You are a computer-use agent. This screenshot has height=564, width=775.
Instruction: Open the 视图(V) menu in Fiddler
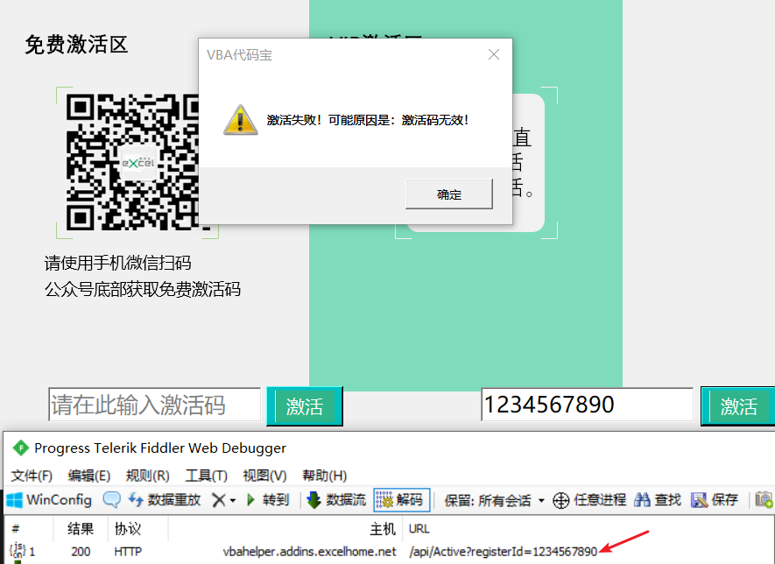(264, 476)
